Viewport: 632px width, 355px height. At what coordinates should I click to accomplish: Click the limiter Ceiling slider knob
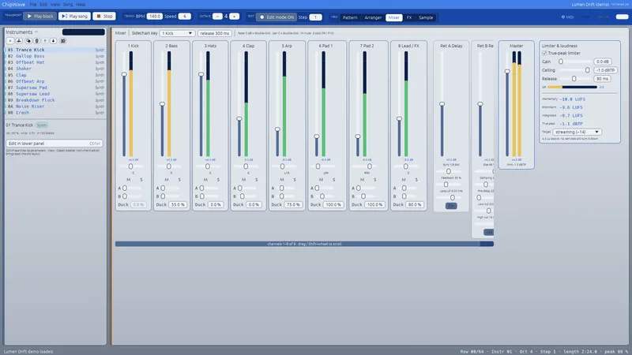point(588,70)
